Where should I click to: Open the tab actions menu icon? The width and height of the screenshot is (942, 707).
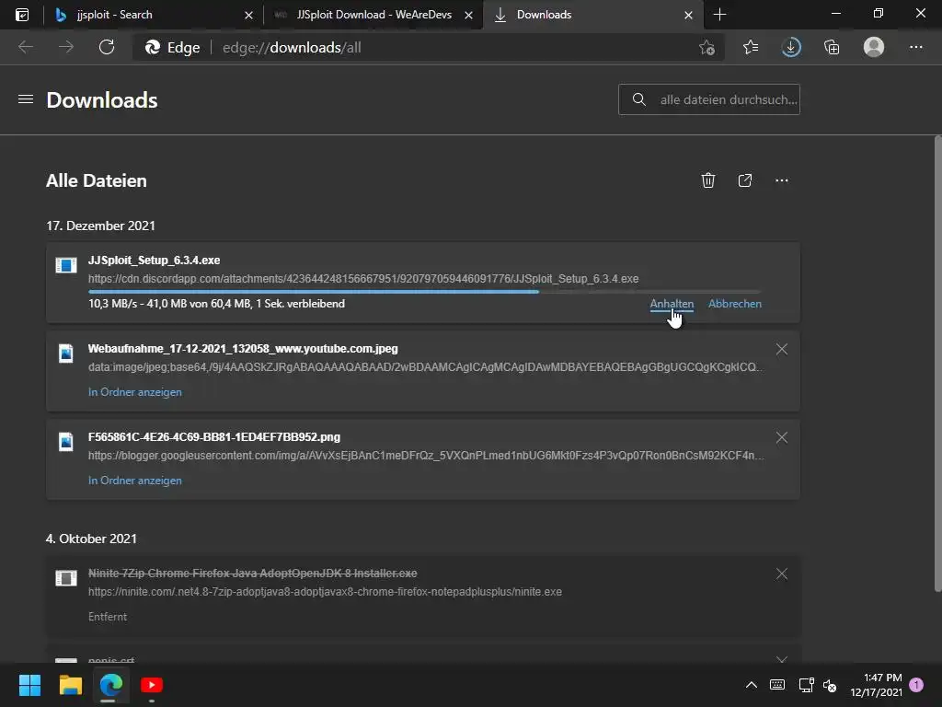(22, 15)
